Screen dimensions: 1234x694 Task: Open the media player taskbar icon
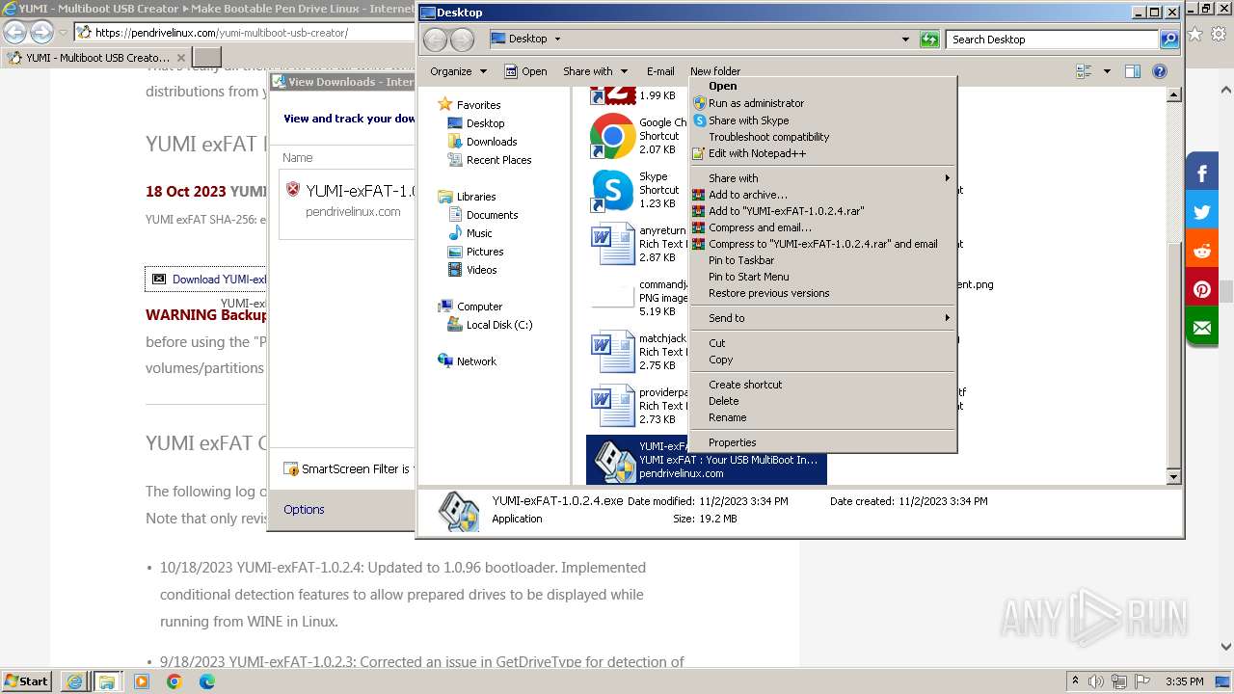(142, 681)
